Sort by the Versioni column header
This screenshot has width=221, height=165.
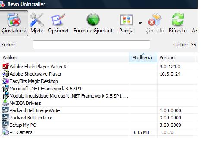[177, 58]
